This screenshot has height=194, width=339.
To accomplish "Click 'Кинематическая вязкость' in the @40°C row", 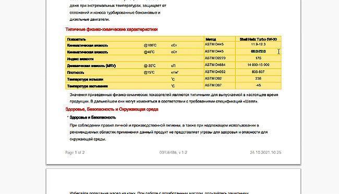I will pyautogui.click(x=87, y=52).
